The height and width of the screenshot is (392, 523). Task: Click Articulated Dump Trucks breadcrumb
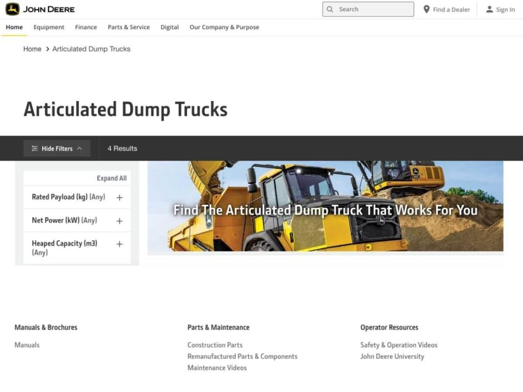click(91, 49)
